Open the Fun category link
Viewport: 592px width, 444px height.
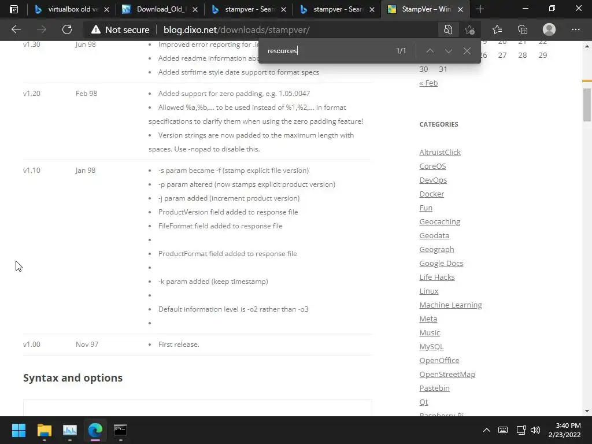[426, 208]
